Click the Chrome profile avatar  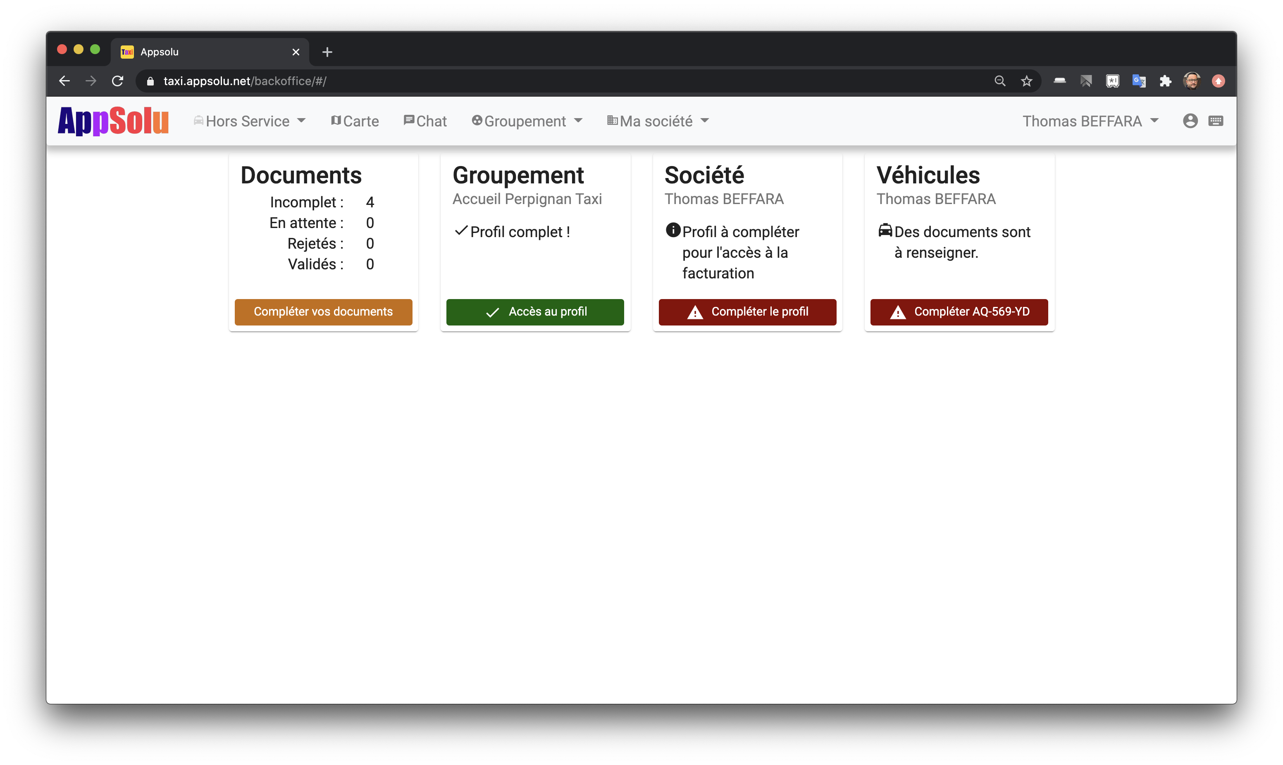point(1192,81)
